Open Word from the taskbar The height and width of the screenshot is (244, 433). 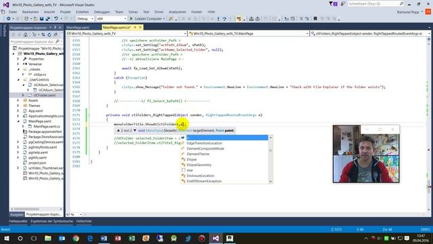pyautogui.click(x=104, y=238)
